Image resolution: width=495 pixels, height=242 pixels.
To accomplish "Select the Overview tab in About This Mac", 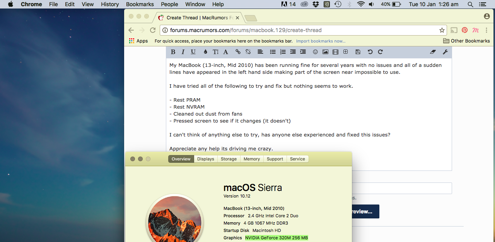I will tap(181, 159).
